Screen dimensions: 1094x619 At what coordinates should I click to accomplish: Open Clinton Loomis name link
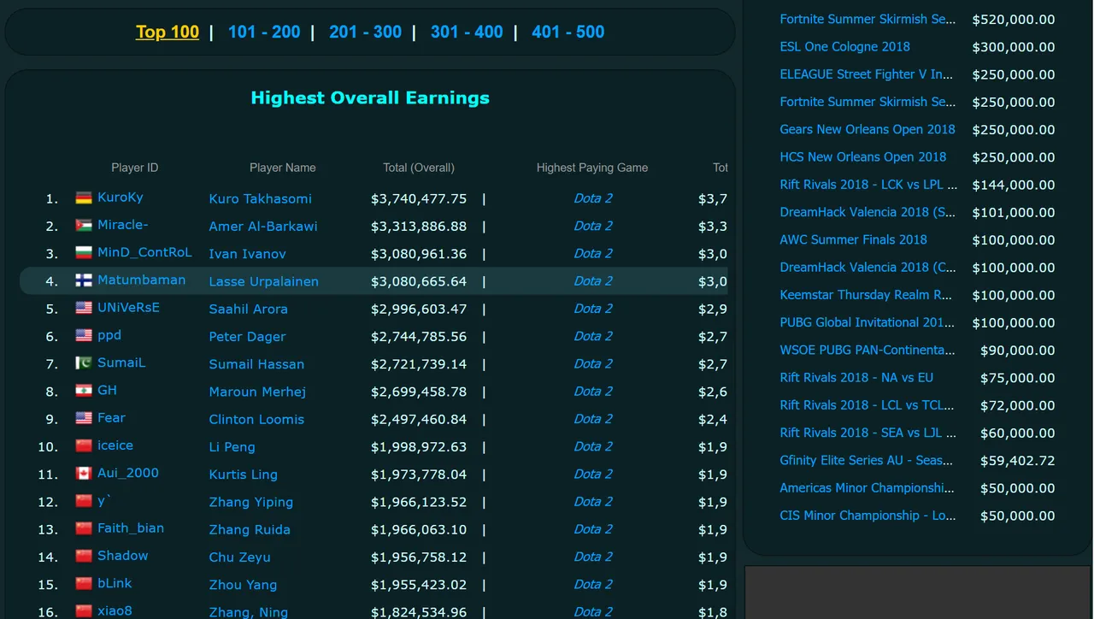pos(256,420)
